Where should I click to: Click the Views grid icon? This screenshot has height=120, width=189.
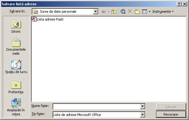(x=145, y=12)
